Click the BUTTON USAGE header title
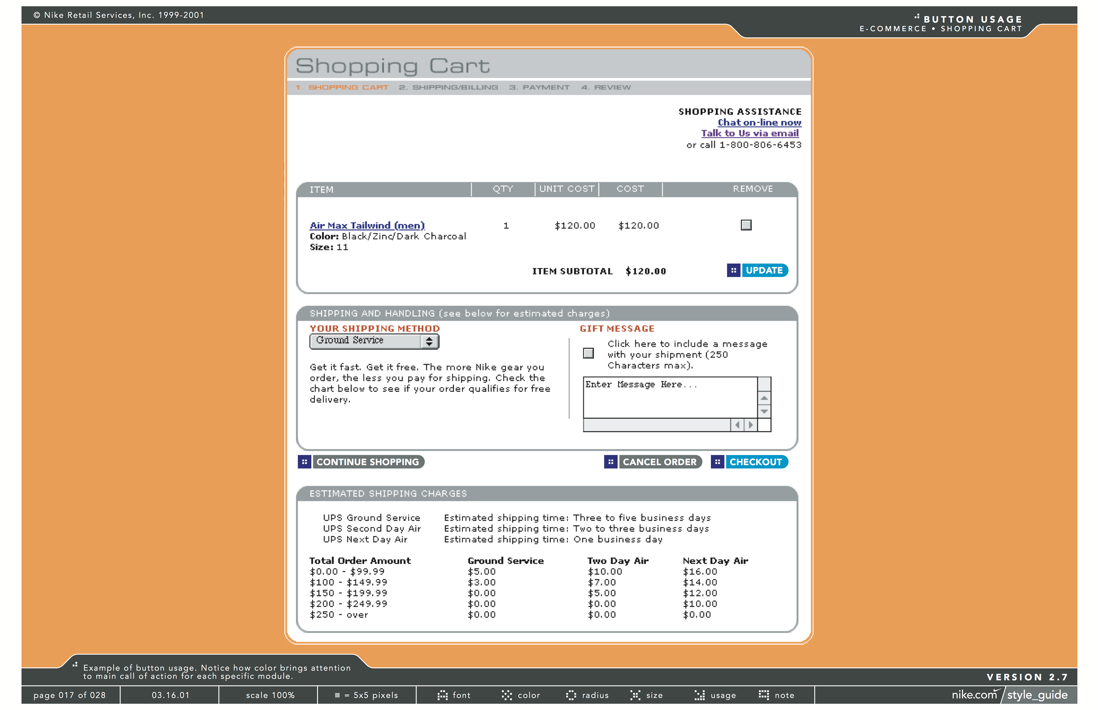This screenshot has height=710, width=1098. pyautogui.click(x=972, y=19)
